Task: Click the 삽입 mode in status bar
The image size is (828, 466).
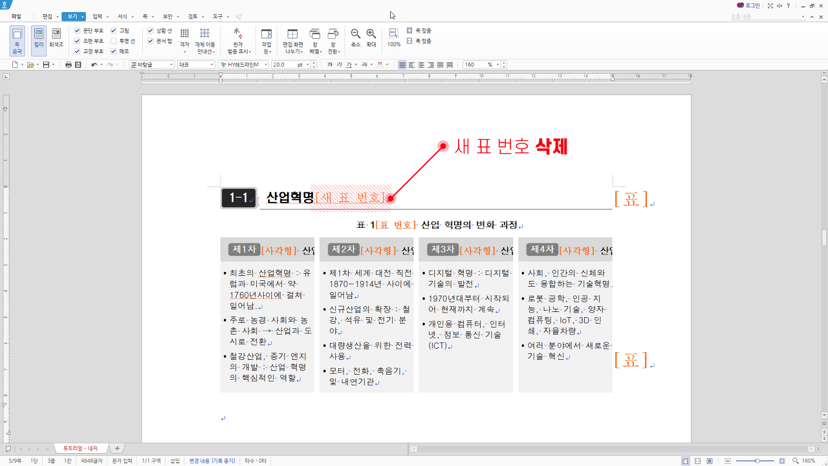Action: (175, 461)
